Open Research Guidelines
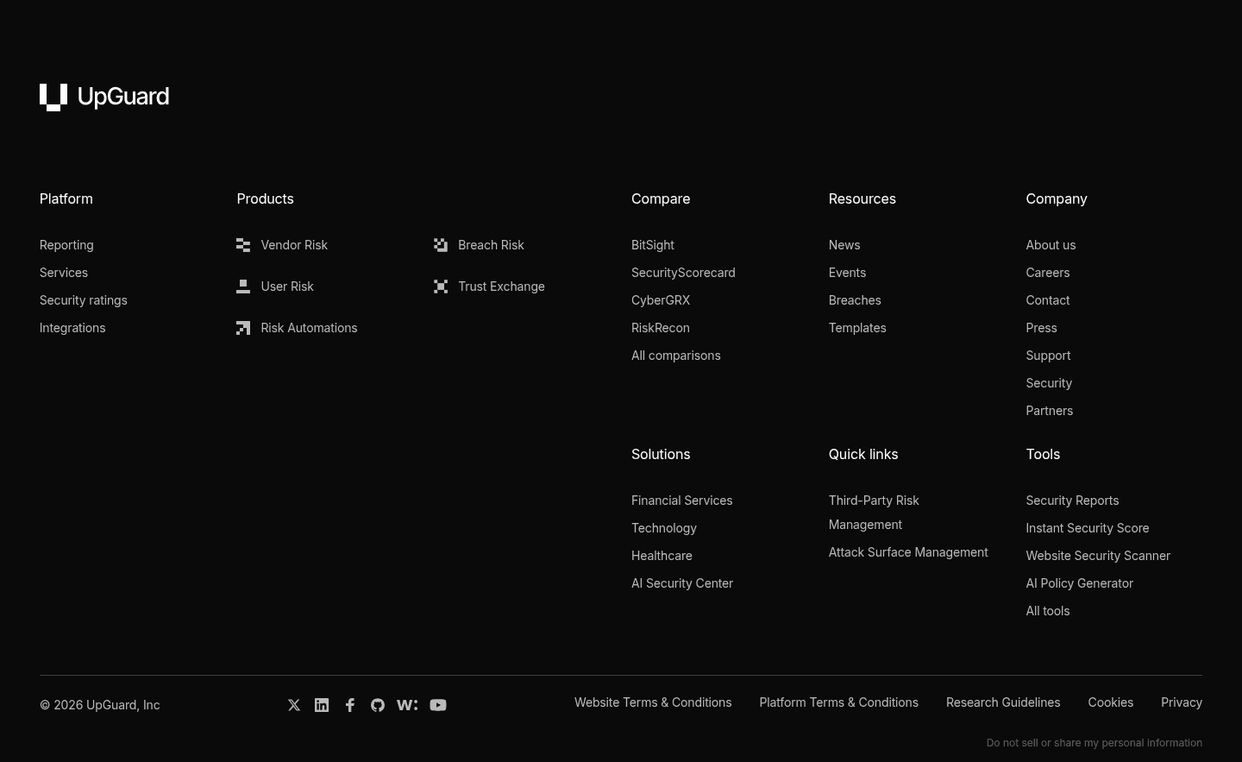This screenshot has height=762, width=1242. tap(1003, 702)
